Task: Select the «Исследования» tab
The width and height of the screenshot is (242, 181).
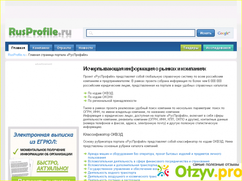Action: coord(219,48)
